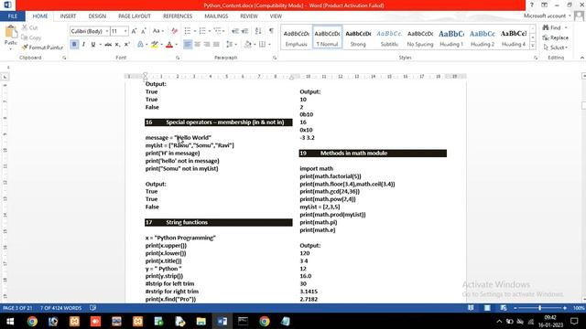Expand highlight color dropdown arrow
Screen dimensions: 586x329
click(161, 45)
